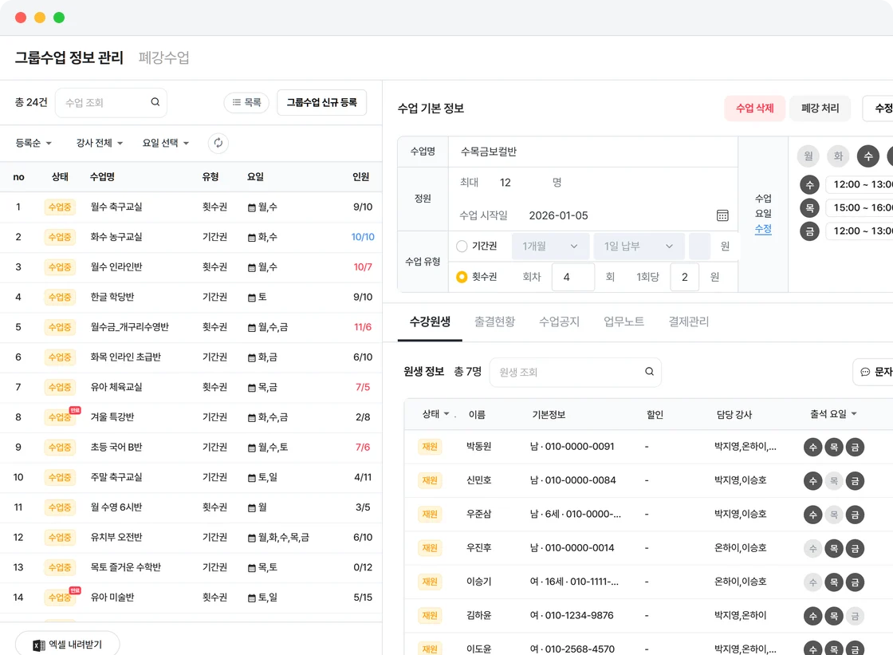Select the 목토 즐거운 수학반 class row
The image size is (893, 655).
tap(191, 568)
